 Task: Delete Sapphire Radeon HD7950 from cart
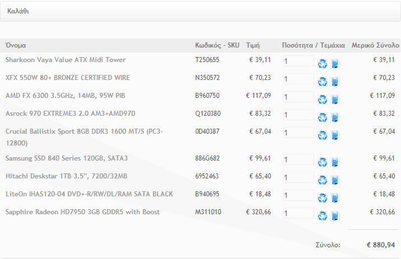coord(335,216)
